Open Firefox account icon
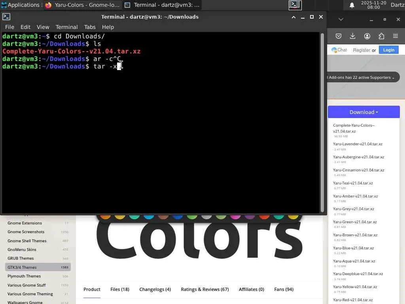The width and height of the screenshot is (405, 304). (367, 36)
